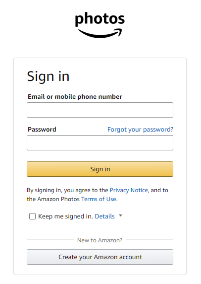Click the Sign in page heading
201x284 pixels.
point(48,76)
